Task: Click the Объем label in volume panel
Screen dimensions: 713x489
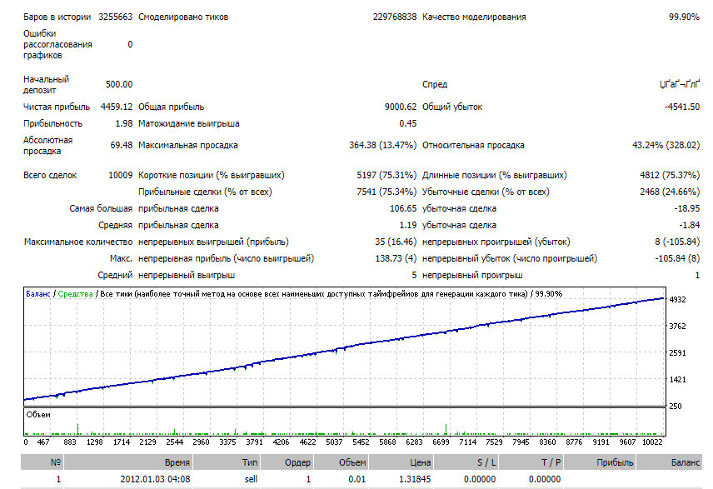Action: pos(38,414)
